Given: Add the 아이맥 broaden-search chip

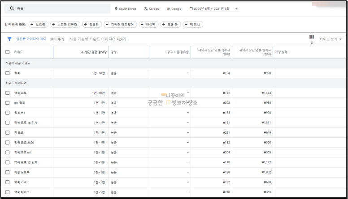Looking at the screenshot, I should 148,24.
